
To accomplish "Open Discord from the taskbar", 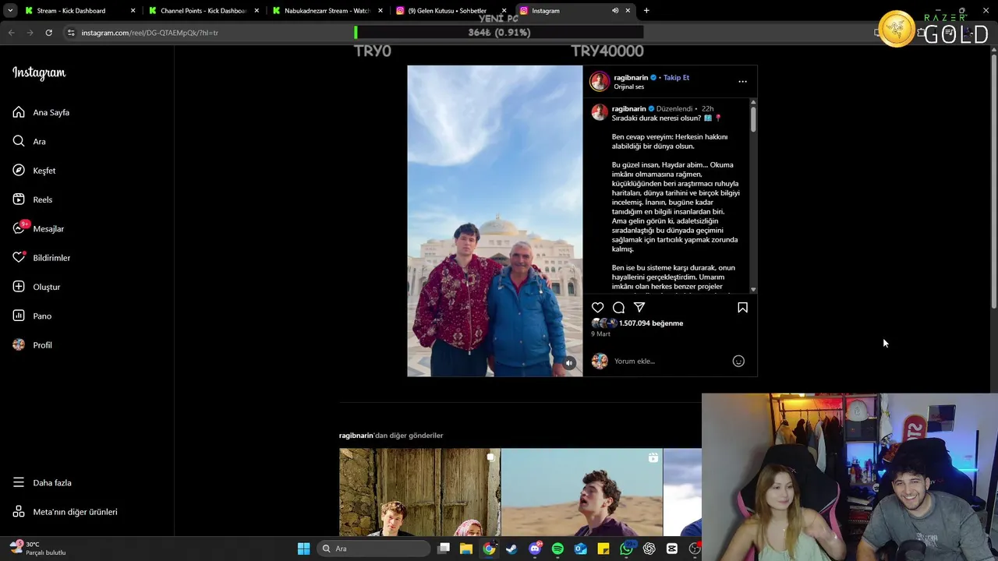I will pos(535,549).
